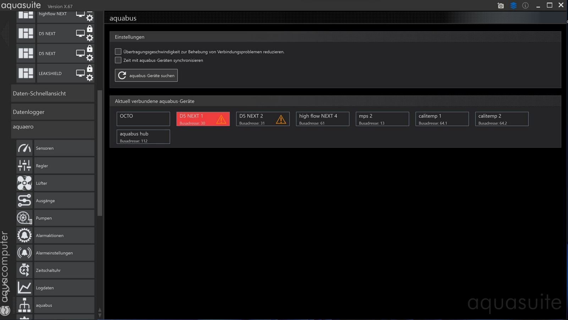
Task: Open the Pumpen menu entry
Action: [64, 218]
